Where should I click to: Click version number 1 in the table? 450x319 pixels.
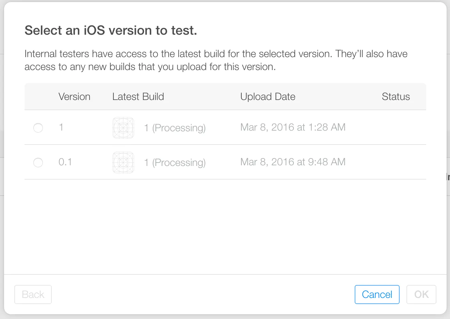click(x=61, y=128)
